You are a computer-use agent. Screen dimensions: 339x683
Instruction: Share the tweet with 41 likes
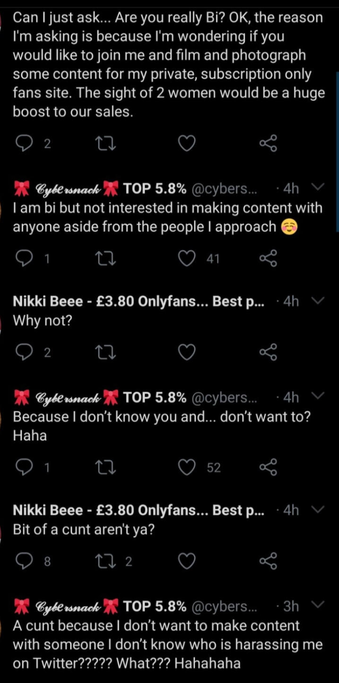click(x=268, y=258)
